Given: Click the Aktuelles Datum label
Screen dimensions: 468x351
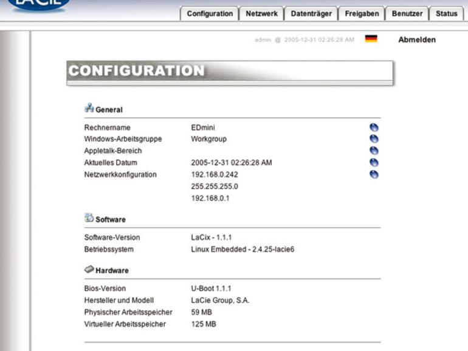Looking at the screenshot, I should (111, 163).
